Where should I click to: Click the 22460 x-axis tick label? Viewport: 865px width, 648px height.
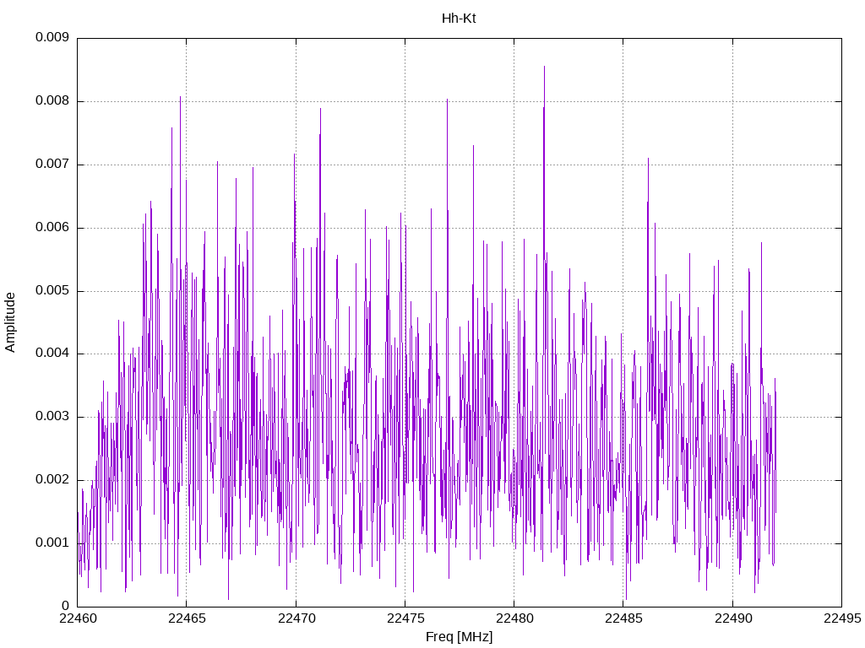pyautogui.click(x=78, y=618)
